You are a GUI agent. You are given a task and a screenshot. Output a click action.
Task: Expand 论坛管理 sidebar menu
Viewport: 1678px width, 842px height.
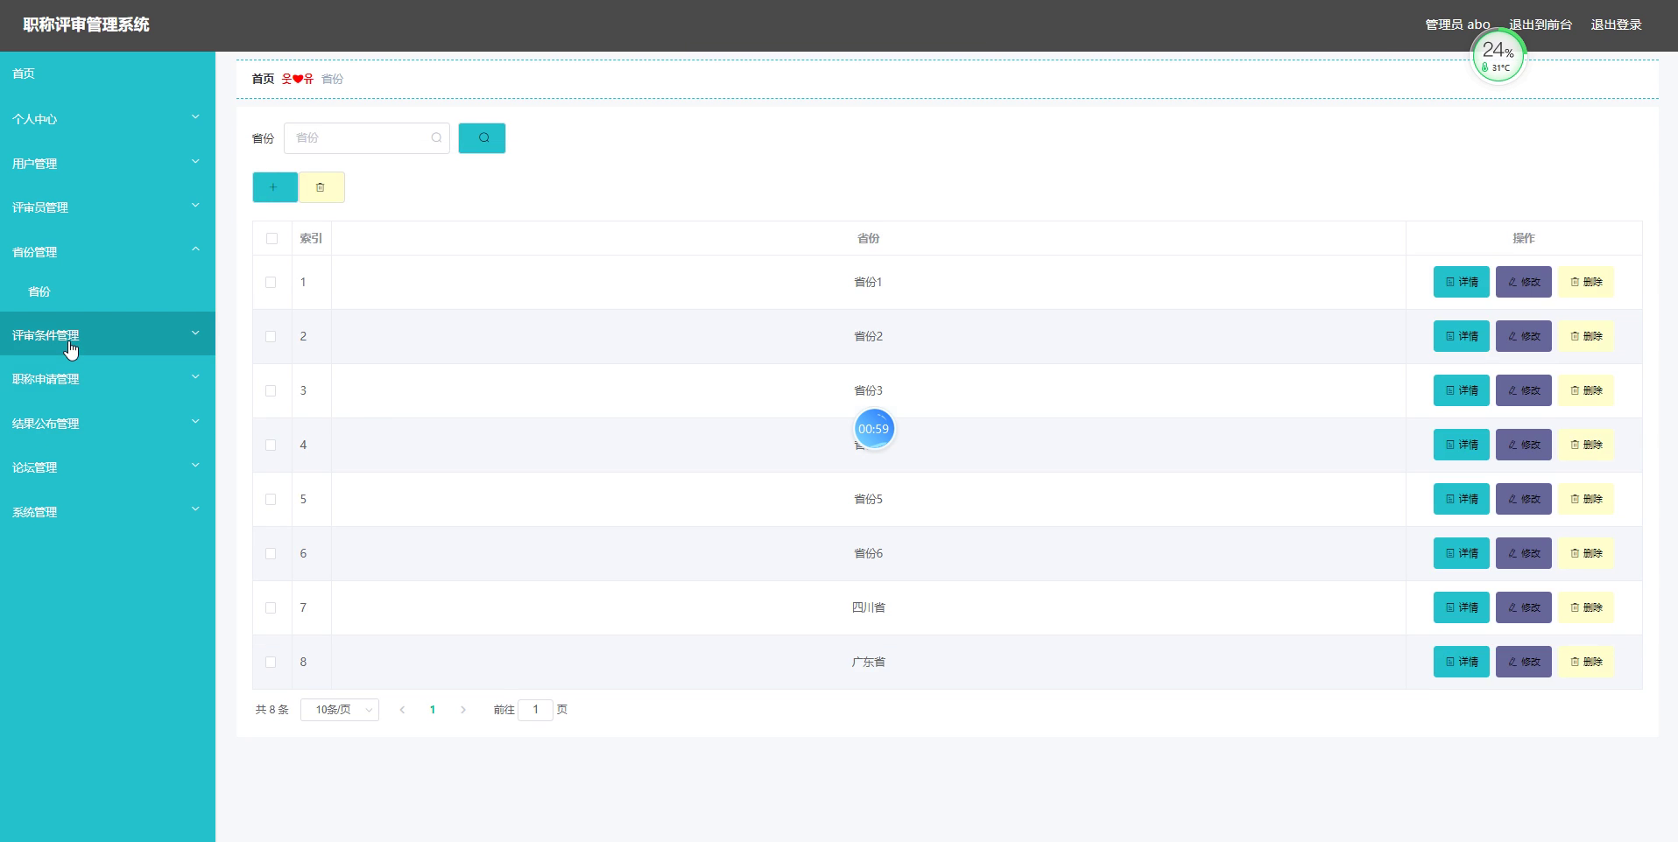(x=107, y=467)
